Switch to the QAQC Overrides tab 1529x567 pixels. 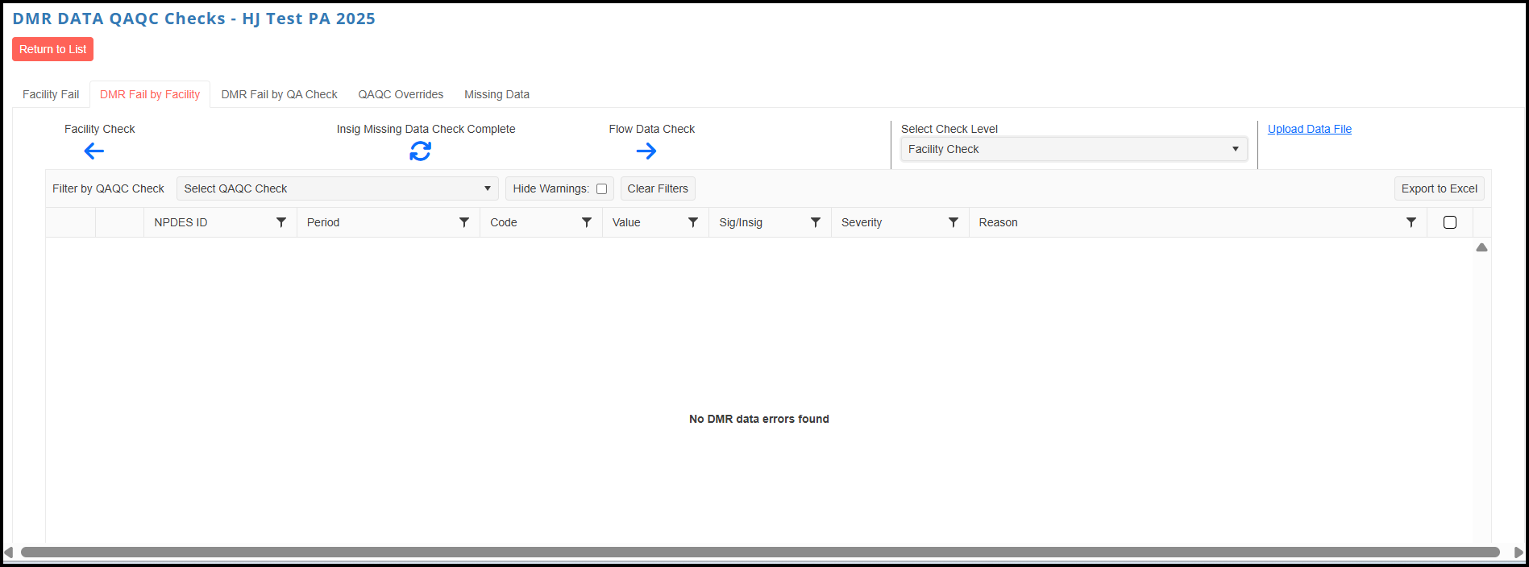[x=401, y=94]
